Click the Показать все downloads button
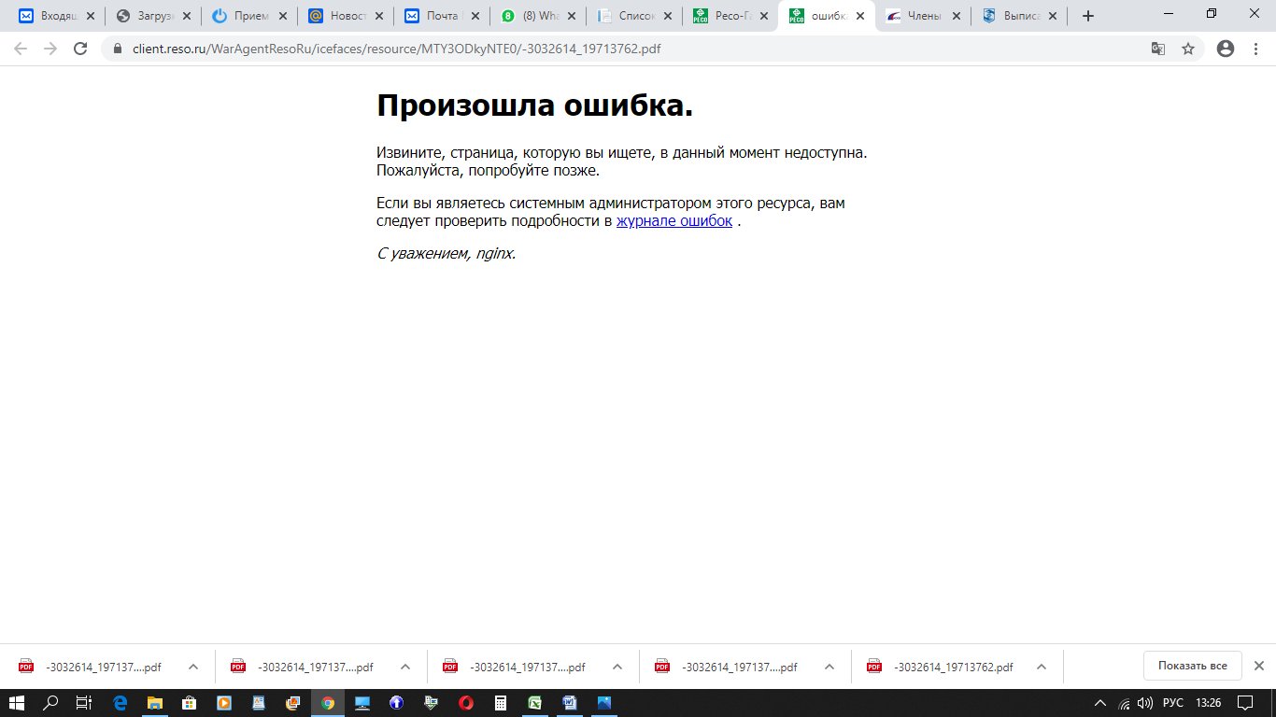 pos(1192,666)
